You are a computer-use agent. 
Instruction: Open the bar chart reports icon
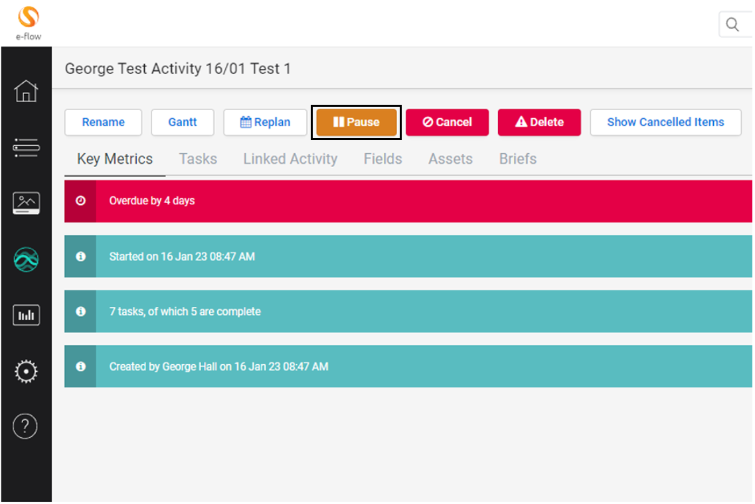tap(27, 315)
